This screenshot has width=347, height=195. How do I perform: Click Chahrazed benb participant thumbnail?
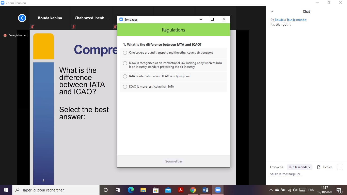click(x=91, y=18)
